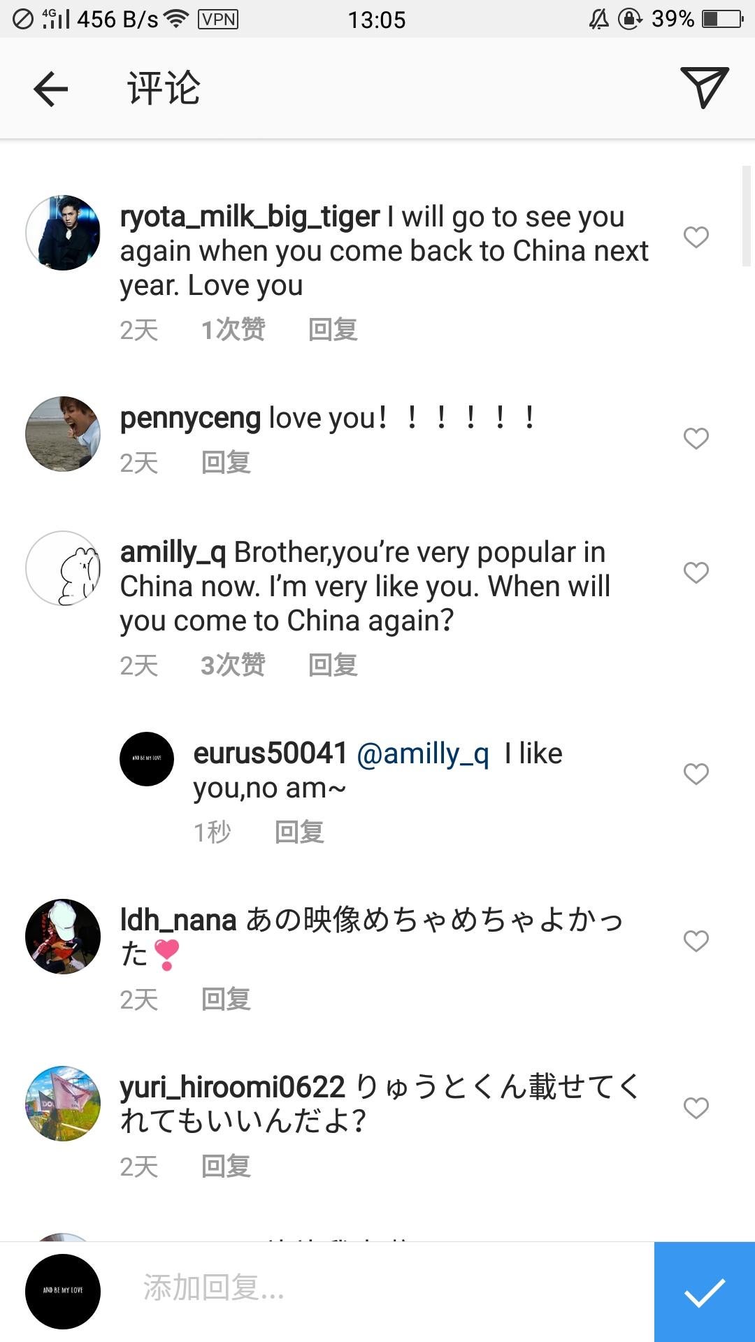View the 3 likes on amilly_q's comment

(x=233, y=665)
